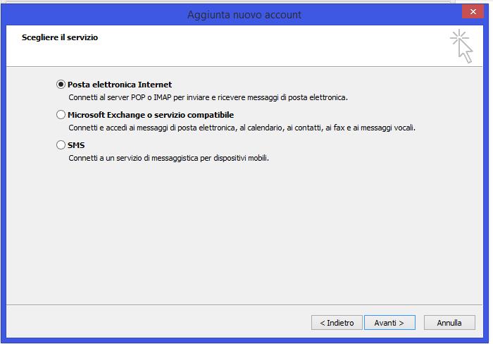This screenshot has width=493, height=344.
Task: Click the dispositivi mobili description text
Action: (x=168, y=158)
